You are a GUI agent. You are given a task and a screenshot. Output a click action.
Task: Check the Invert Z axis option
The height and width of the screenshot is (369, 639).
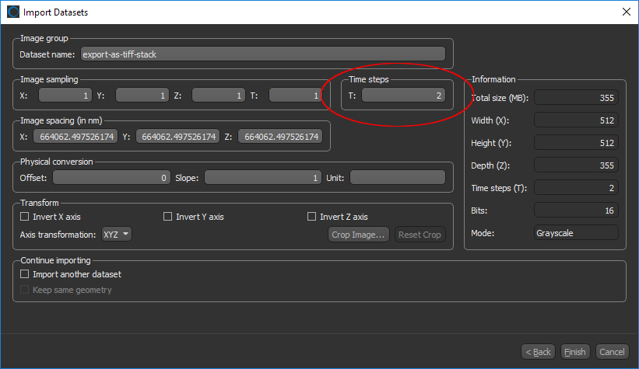312,217
